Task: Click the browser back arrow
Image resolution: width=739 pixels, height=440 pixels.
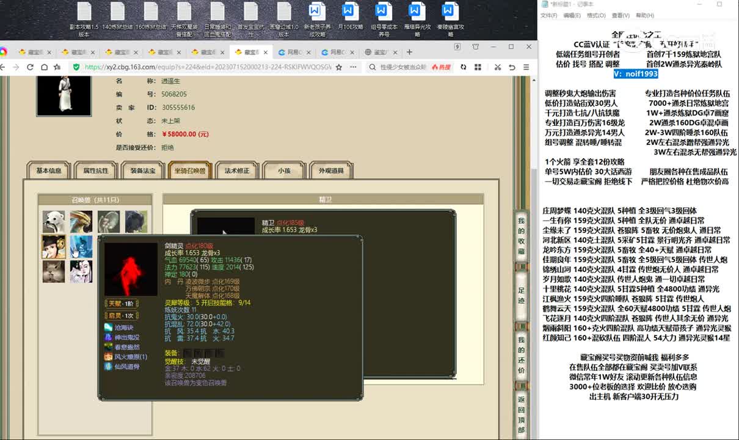Action: 3,67
